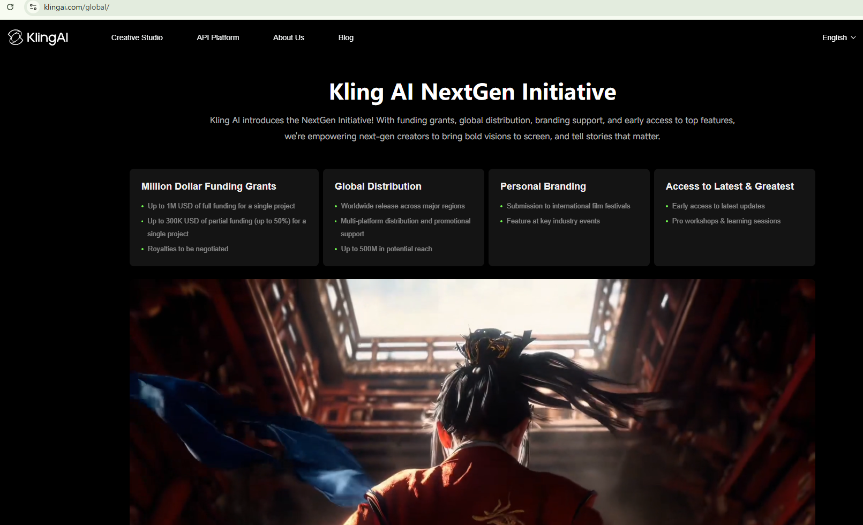The height and width of the screenshot is (525, 863).
Task: Click 'Multi-platform distribution and promotional' text
Action: pyautogui.click(x=406, y=227)
